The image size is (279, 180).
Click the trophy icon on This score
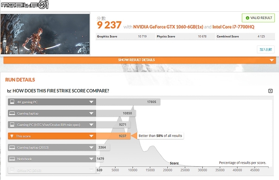[12, 136]
